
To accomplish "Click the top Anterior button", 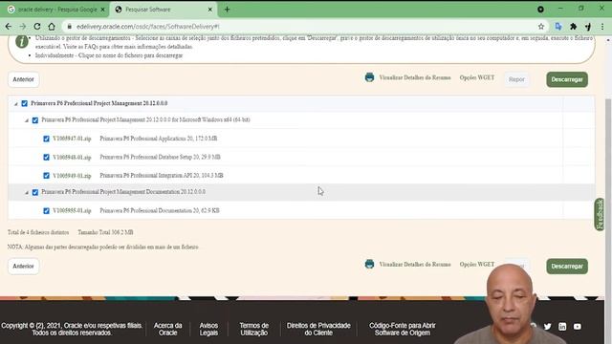I will point(23,79).
